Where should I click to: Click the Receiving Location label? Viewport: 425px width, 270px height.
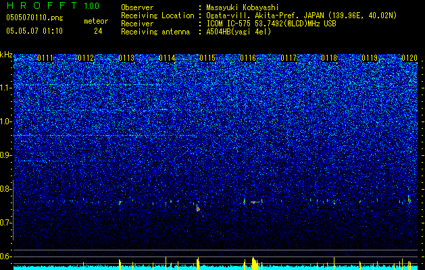pos(157,16)
